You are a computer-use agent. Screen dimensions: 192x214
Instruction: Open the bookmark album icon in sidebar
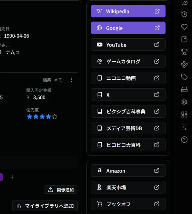pyautogui.click(x=184, y=39)
